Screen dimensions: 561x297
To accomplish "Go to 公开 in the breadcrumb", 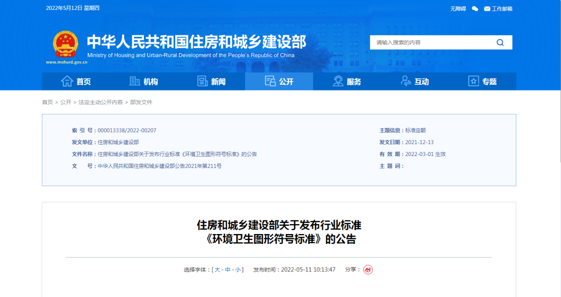I will [x=66, y=102].
